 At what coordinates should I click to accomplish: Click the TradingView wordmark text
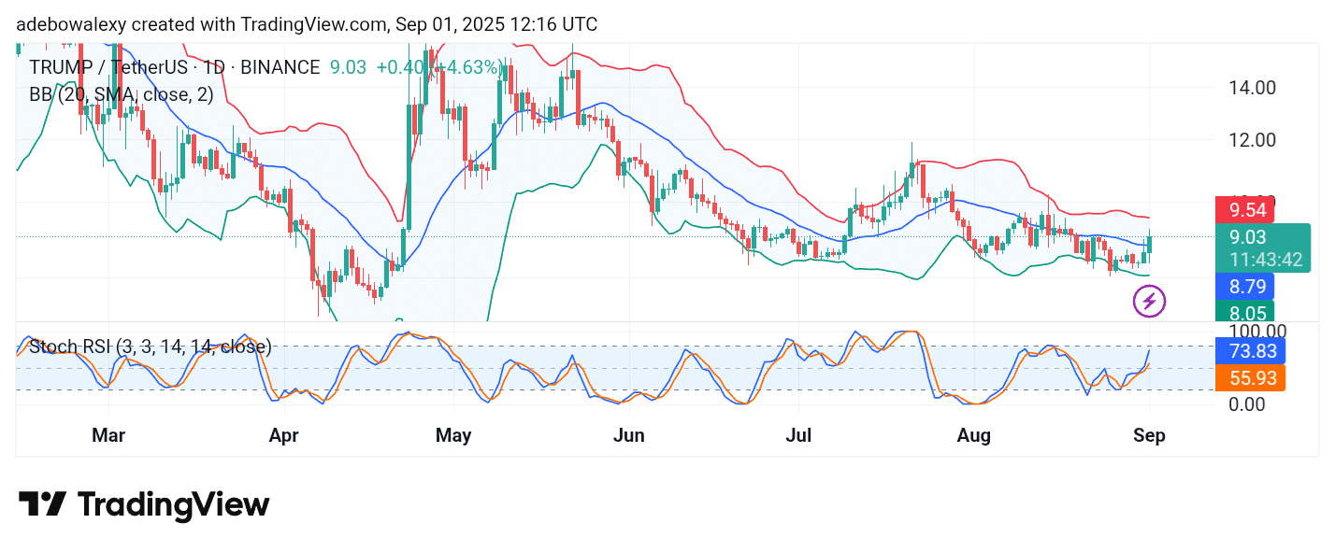[x=173, y=504]
